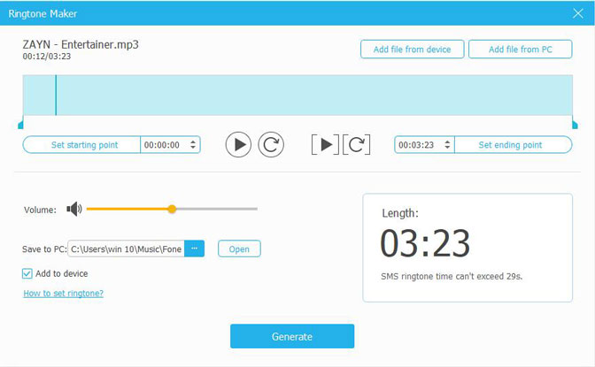Increase the starting time with up arrow
595x367 pixels.
point(193,141)
